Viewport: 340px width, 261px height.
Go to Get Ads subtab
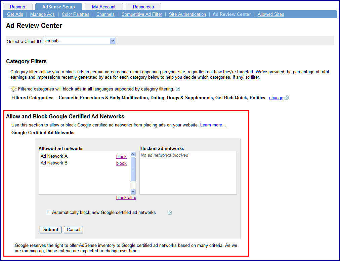click(x=15, y=14)
